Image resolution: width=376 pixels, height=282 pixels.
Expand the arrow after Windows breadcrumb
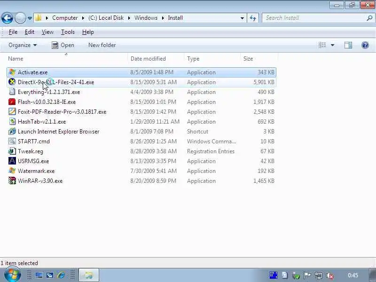(x=163, y=18)
